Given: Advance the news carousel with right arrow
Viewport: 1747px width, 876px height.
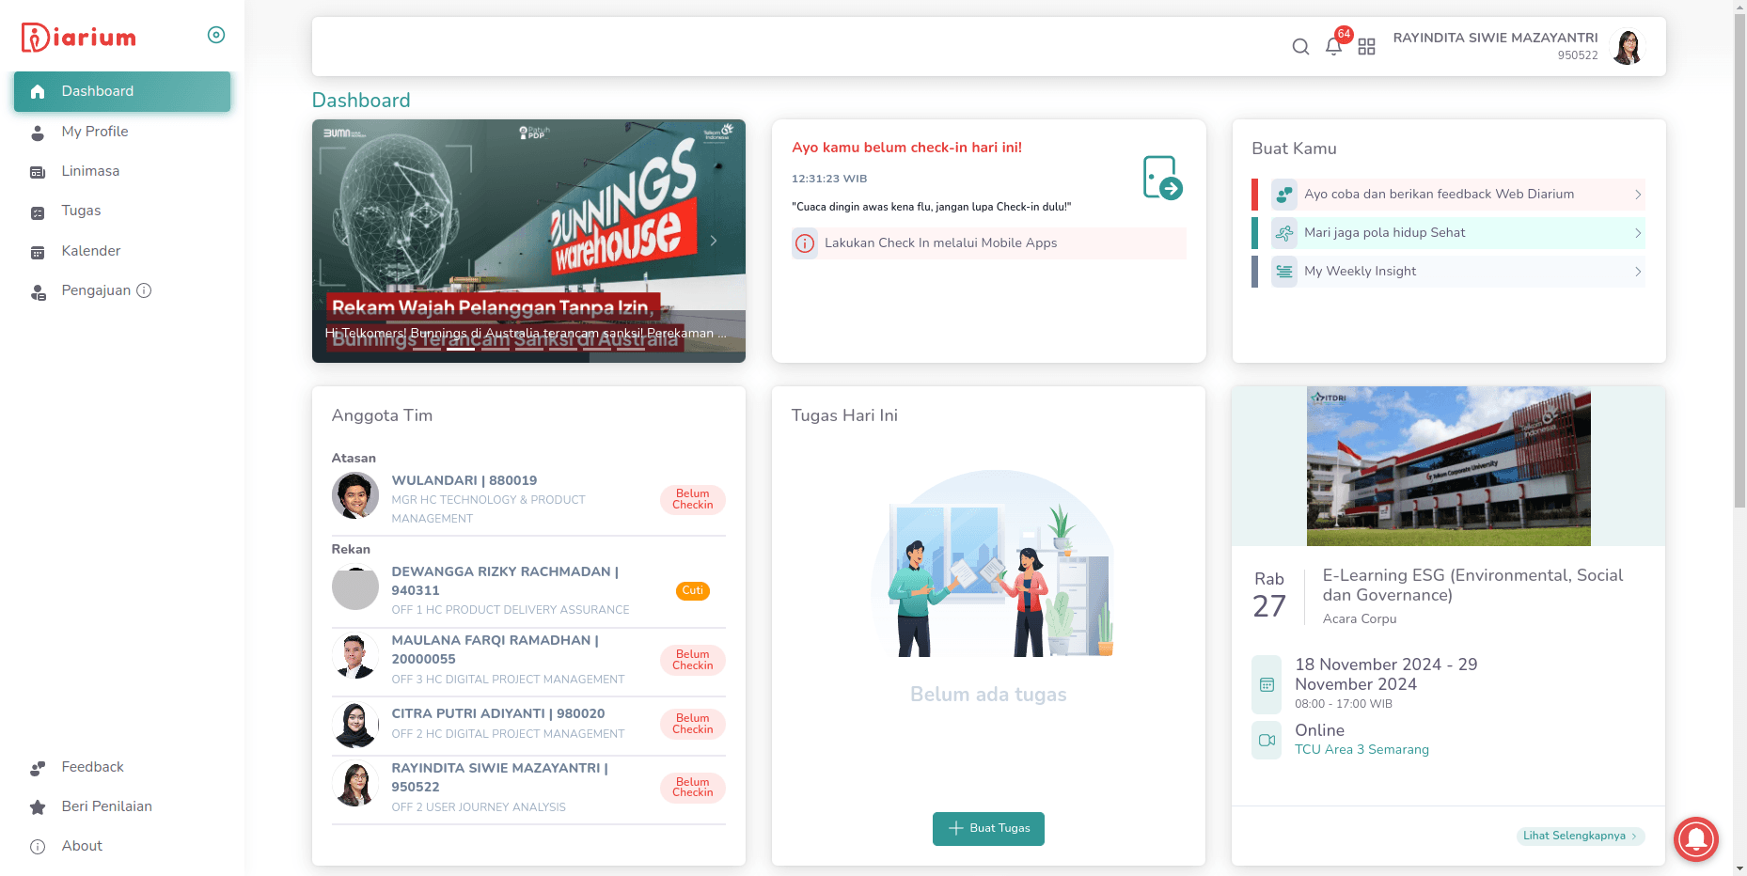Looking at the screenshot, I should click(714, 241).
